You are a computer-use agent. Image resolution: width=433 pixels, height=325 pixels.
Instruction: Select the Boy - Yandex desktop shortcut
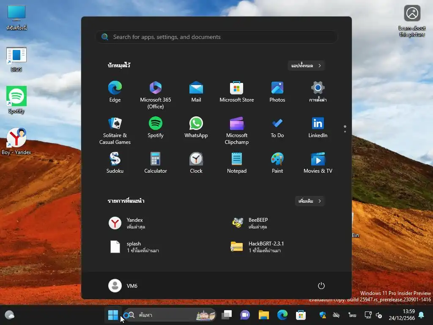[x=16, y=141]
